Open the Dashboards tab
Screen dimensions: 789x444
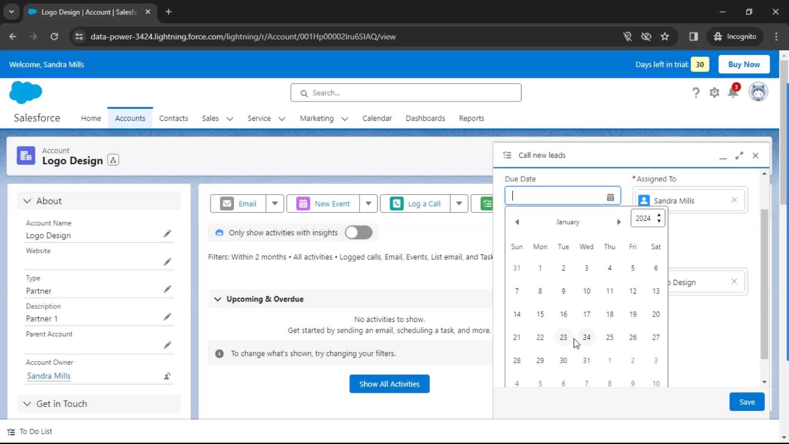pyautogui.click(x=425, y=118)
